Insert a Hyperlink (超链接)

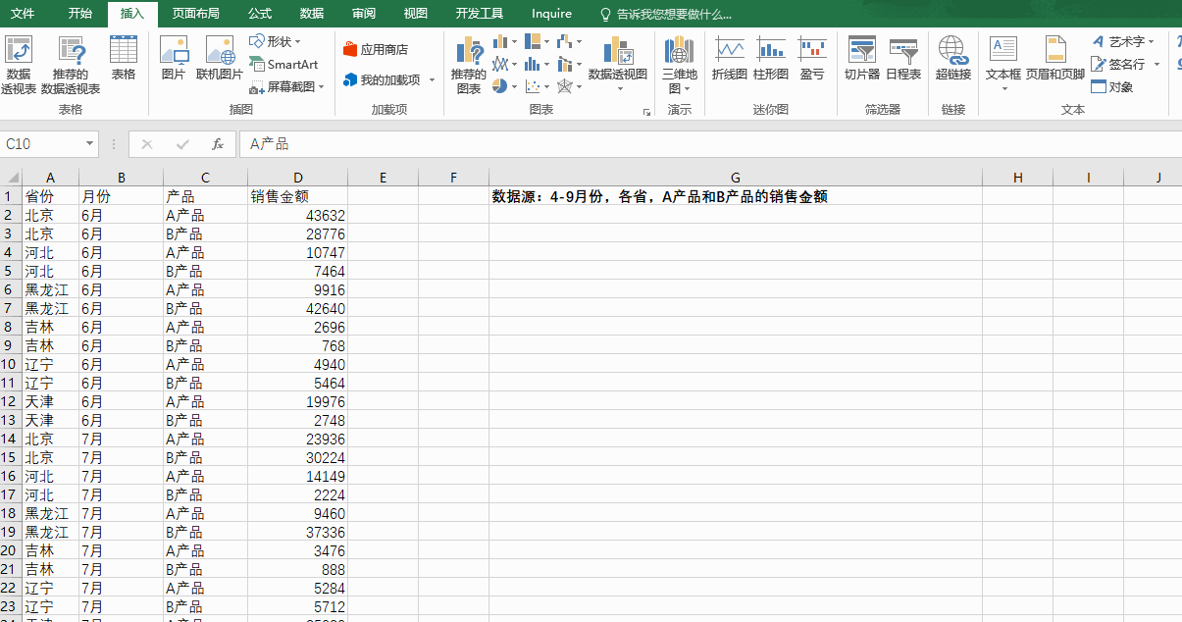(952, 59)
